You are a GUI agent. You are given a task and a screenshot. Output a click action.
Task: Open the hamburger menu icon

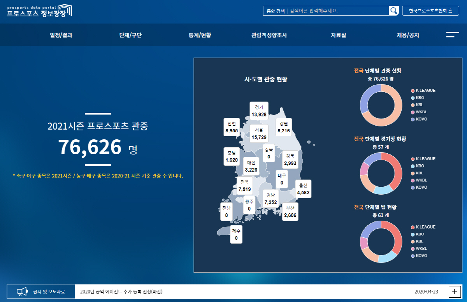pos(453,35)
